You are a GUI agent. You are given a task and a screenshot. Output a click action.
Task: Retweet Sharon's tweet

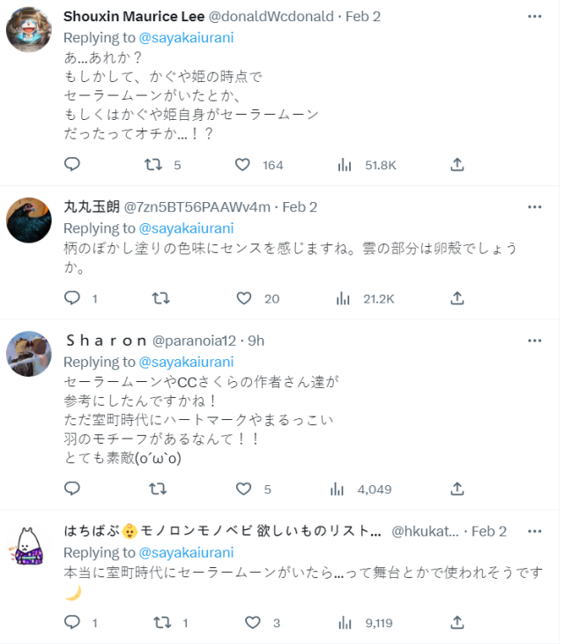160,488
